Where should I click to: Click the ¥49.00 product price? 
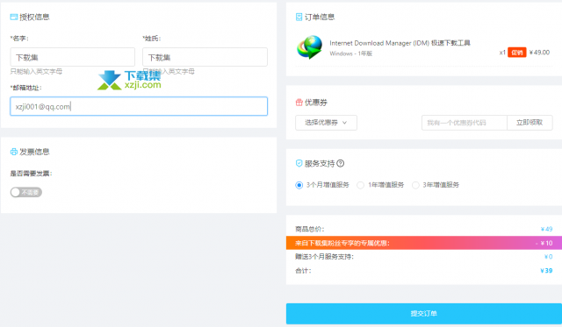click(539, 53)
